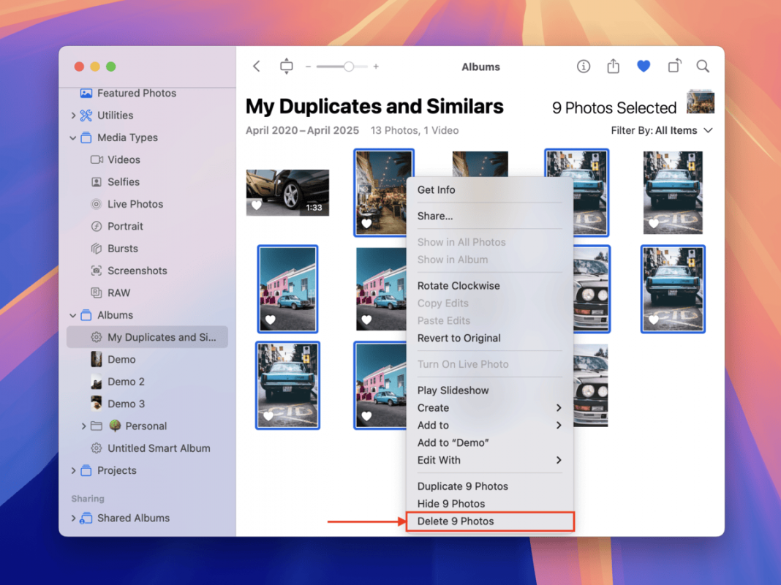The width and height of the screenshot is (781, 585).
Task: Select the Screenshots item in the sidebar
Action: (x=136, y=271)
